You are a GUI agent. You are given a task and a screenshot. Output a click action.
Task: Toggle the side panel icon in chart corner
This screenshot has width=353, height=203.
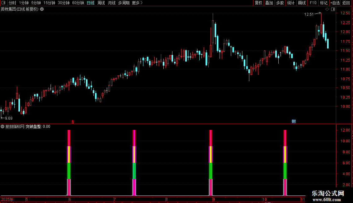[x=333, y=9]
